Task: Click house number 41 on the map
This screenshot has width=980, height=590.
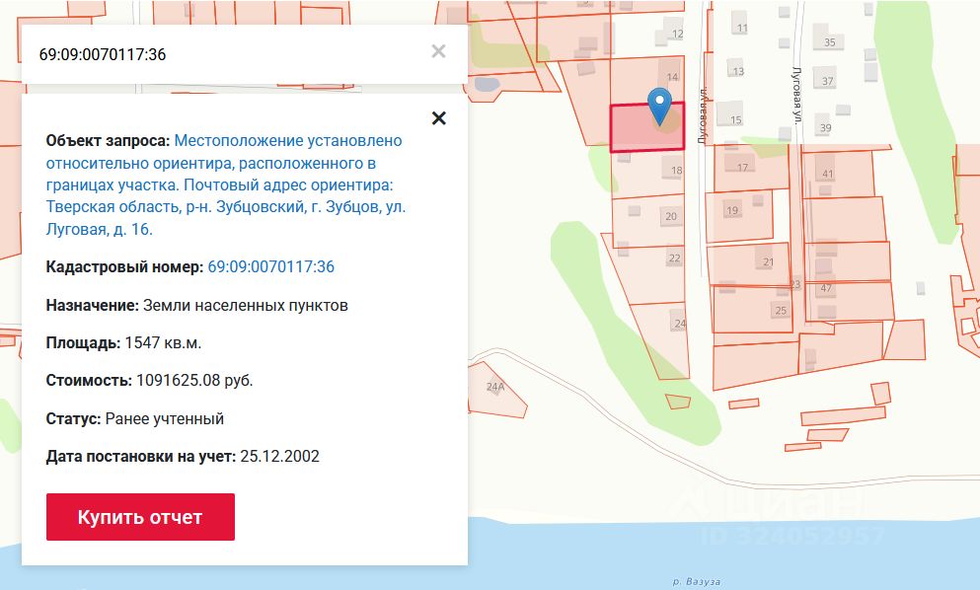Action: pos(827,174)
